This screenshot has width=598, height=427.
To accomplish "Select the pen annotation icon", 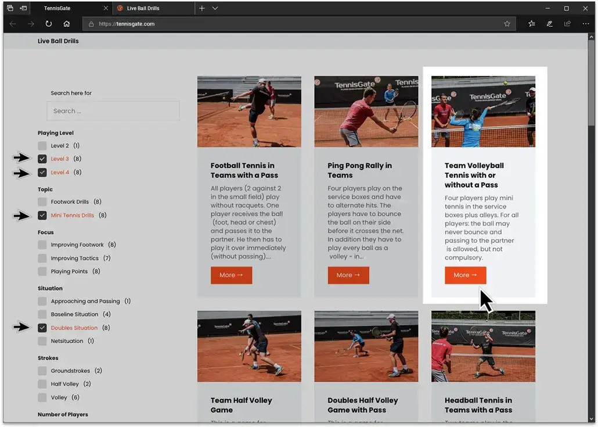I will pos(549,24).
